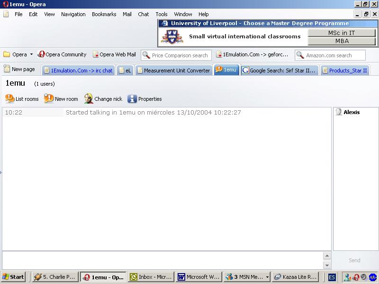
Task: Switch to the Products_Star II tab
Action: [345, 70]
